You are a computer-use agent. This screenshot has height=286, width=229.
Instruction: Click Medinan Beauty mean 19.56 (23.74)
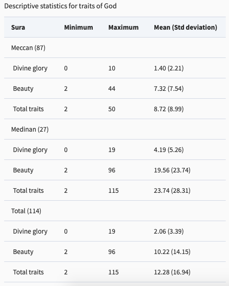click(172, 170)
